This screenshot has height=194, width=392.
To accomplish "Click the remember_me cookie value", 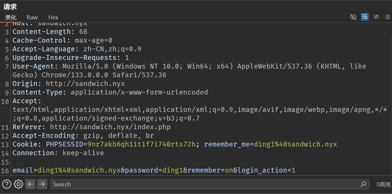I will (x=295, y=144).
